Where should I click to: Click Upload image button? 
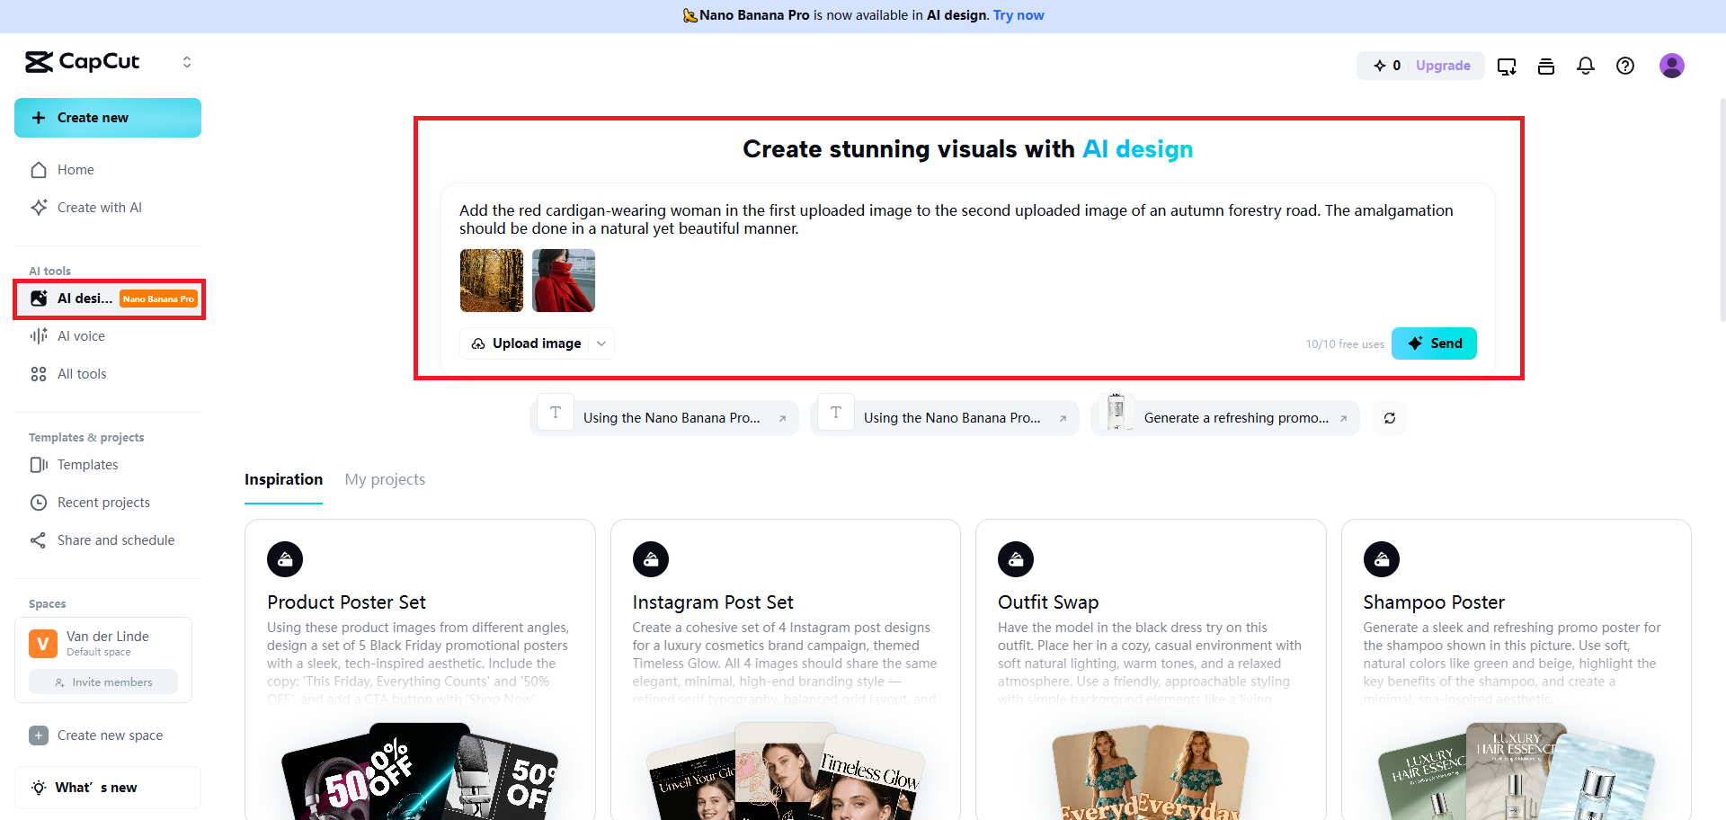527,343
